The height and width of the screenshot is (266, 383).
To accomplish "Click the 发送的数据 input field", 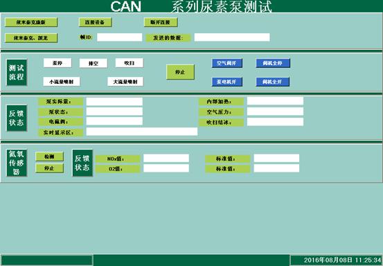I will (x=232, y=37).
